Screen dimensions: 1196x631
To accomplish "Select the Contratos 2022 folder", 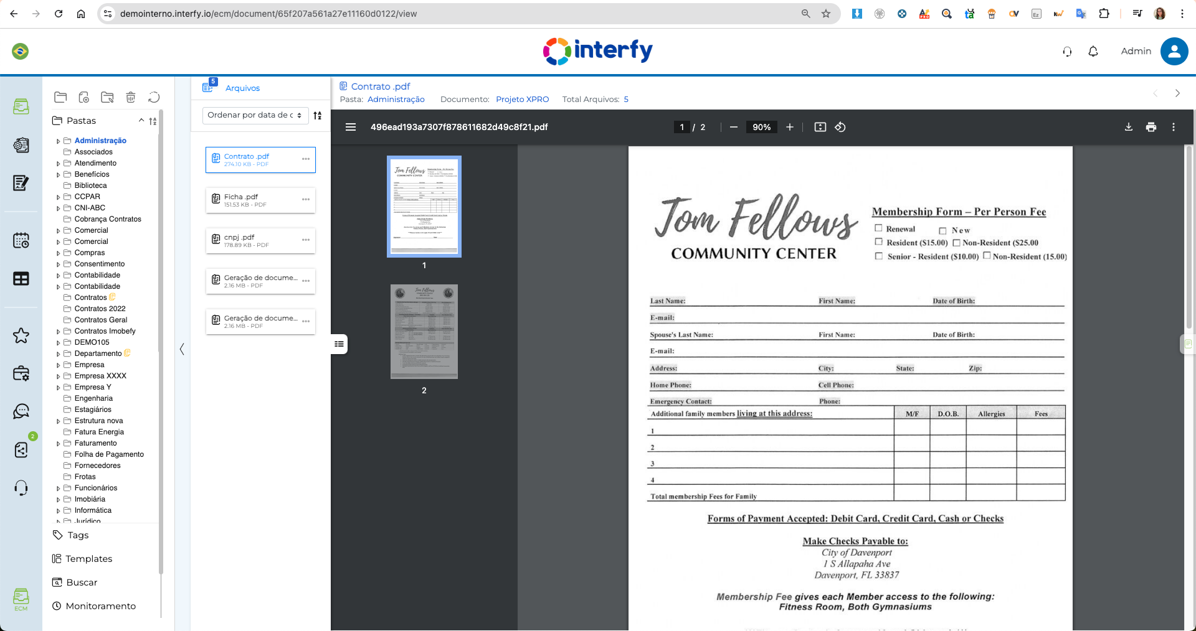I will 100,309.
